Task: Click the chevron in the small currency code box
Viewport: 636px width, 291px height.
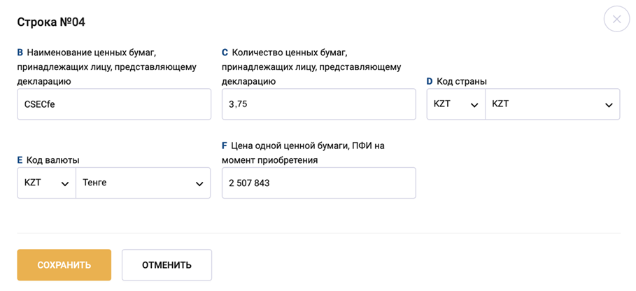Action: (x=65, y=183)
